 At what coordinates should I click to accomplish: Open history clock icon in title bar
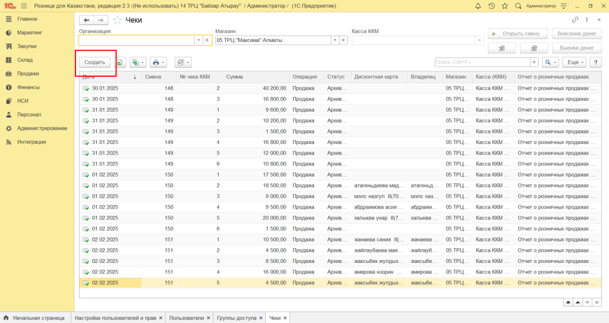491,6
